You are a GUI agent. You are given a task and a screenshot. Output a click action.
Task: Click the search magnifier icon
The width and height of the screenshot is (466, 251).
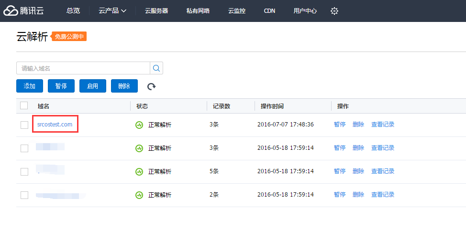coord(156,68)
